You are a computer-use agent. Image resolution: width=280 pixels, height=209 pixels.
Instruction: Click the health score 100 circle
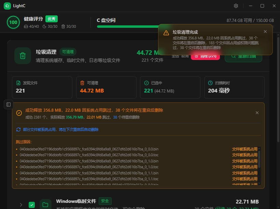point(13,22)
